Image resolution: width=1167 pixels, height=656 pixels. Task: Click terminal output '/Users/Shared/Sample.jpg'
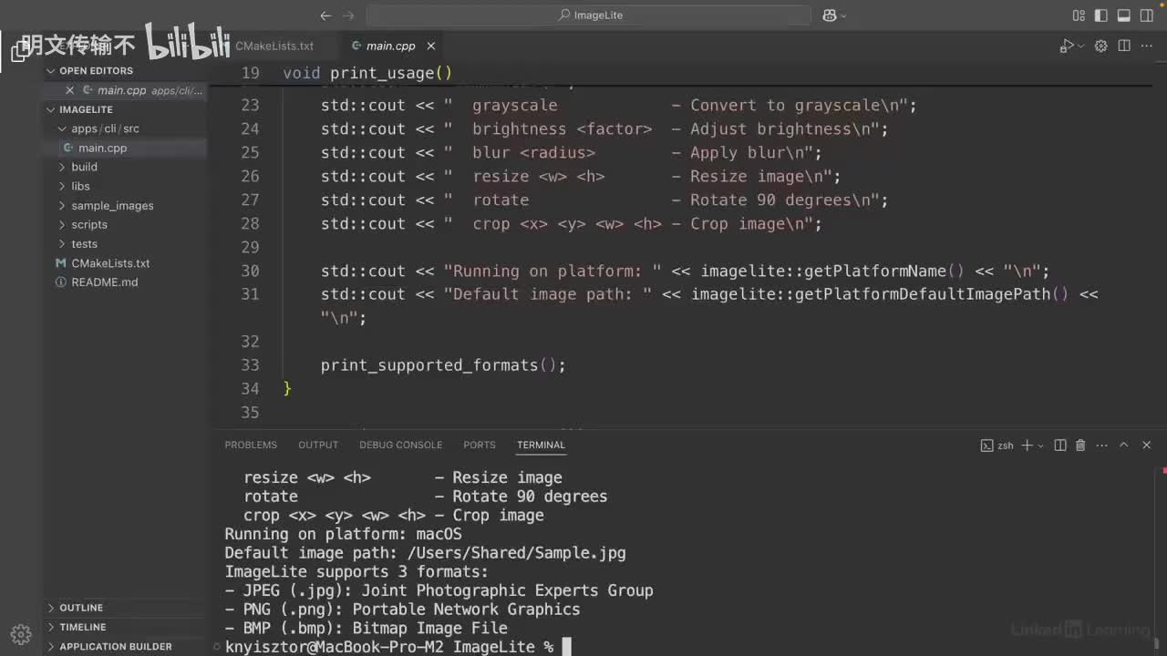pos(517,553)
